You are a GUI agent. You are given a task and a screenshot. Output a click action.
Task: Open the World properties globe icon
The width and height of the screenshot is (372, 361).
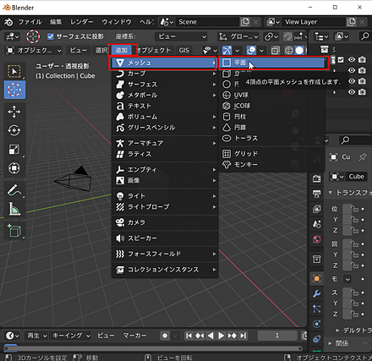pos(317,239)
